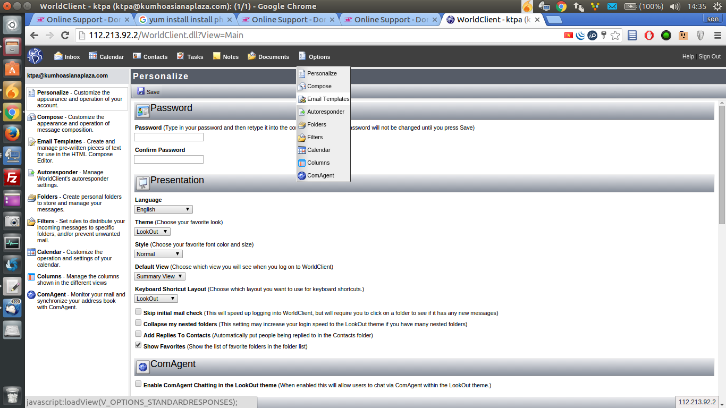This screenshot has height=408, width=726.
Task: Click the green circle extension icon
Action: (x=666, y=36)
